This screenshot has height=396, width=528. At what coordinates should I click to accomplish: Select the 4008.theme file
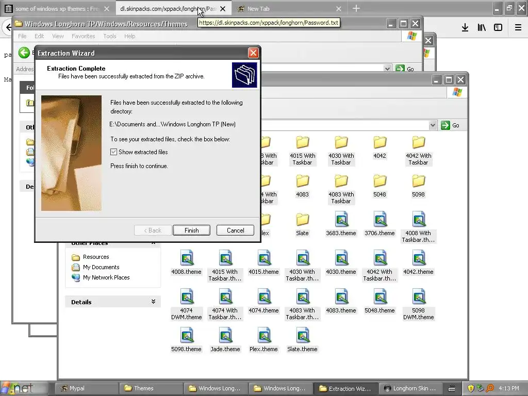pos(186,262)
